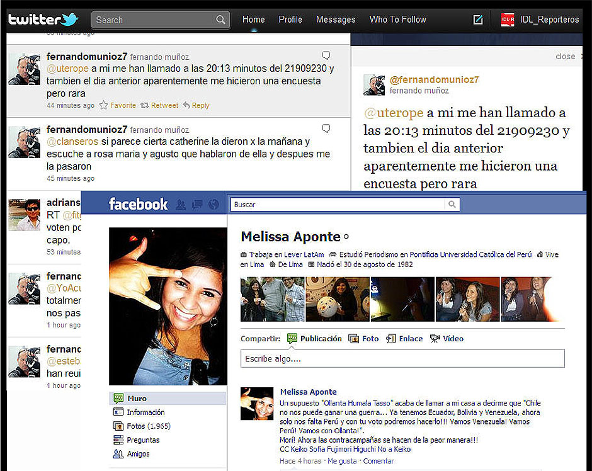Click the IDL-R account avatar icon
592x471 pixels.
pos(508,20)
